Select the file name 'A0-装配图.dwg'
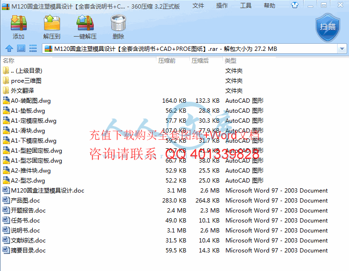349x271 pixels. click(31, 101)
